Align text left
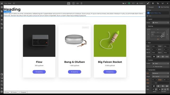Viewport: 170px width, 95px height. click(154, 86)
